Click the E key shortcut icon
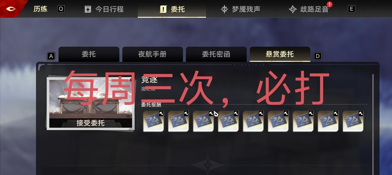 351,9
